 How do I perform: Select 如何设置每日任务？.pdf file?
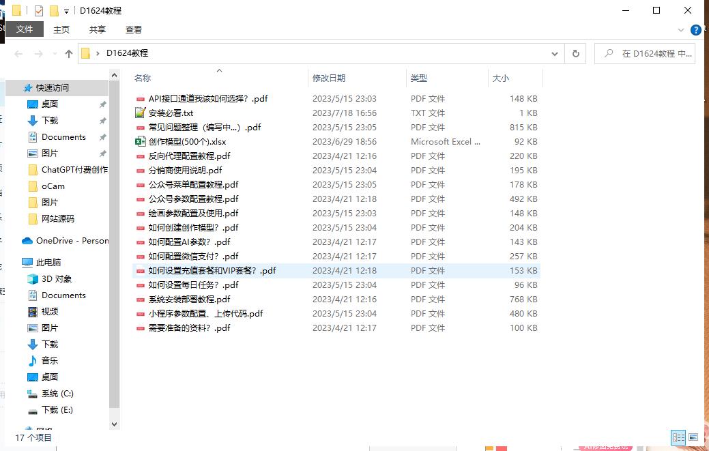pyautogui.click(x=194, y=285)
